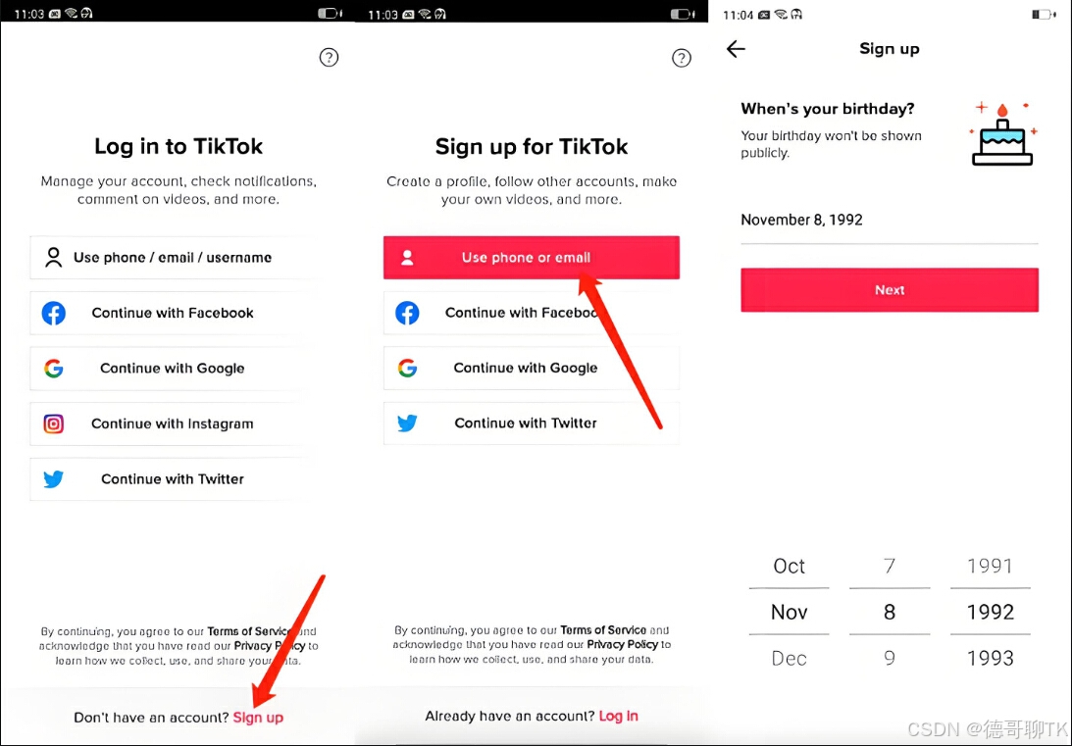Tap the Twitter icon on Sign up for TikTok screen

(407, 423)
